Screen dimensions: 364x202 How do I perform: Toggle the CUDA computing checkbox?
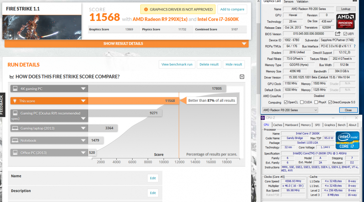tap(302, 102)
